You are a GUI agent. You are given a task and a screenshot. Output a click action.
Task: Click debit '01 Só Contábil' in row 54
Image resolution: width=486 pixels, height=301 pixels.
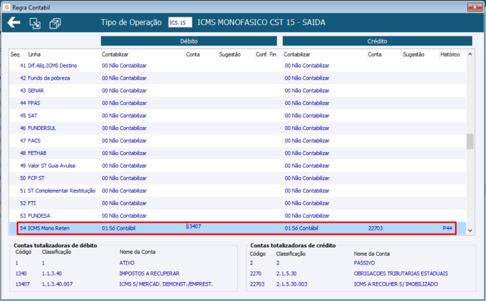[x=118, y=228]
